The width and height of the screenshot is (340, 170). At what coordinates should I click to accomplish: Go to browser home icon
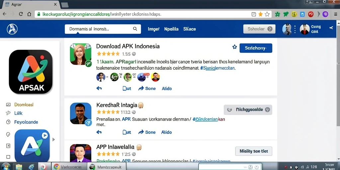click(29, 14)
